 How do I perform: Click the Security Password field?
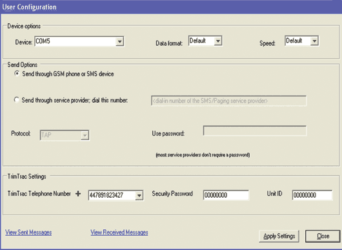coord(226,195)
